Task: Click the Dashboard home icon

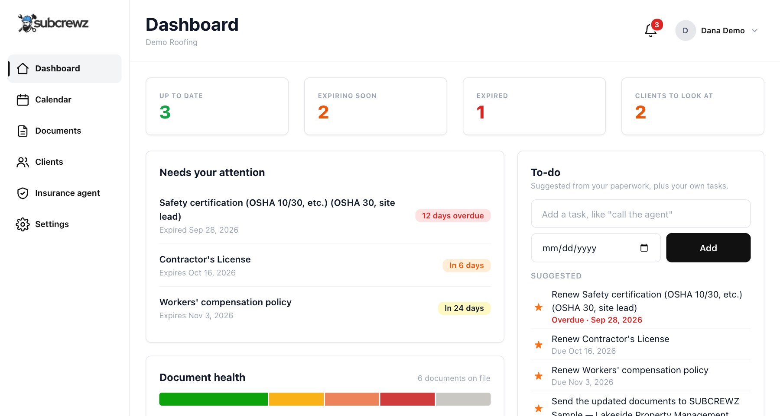Action: point(23,69)
